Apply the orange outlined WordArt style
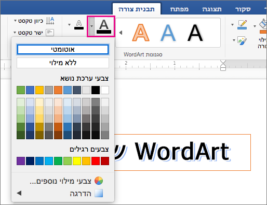This screenshot has width=267, height=205. pyautogui.click(x=141, y=33)
